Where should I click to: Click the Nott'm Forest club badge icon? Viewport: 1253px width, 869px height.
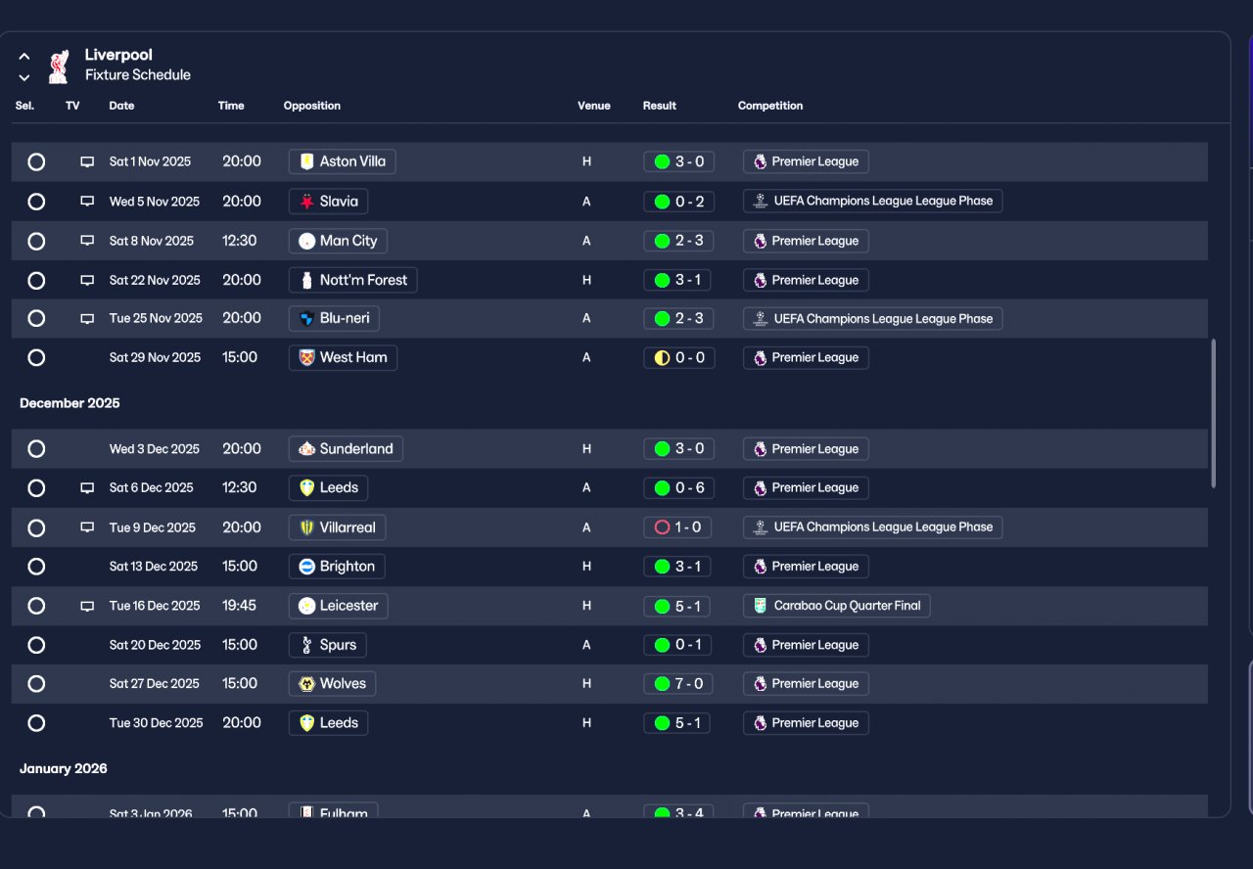pos(307,280)
